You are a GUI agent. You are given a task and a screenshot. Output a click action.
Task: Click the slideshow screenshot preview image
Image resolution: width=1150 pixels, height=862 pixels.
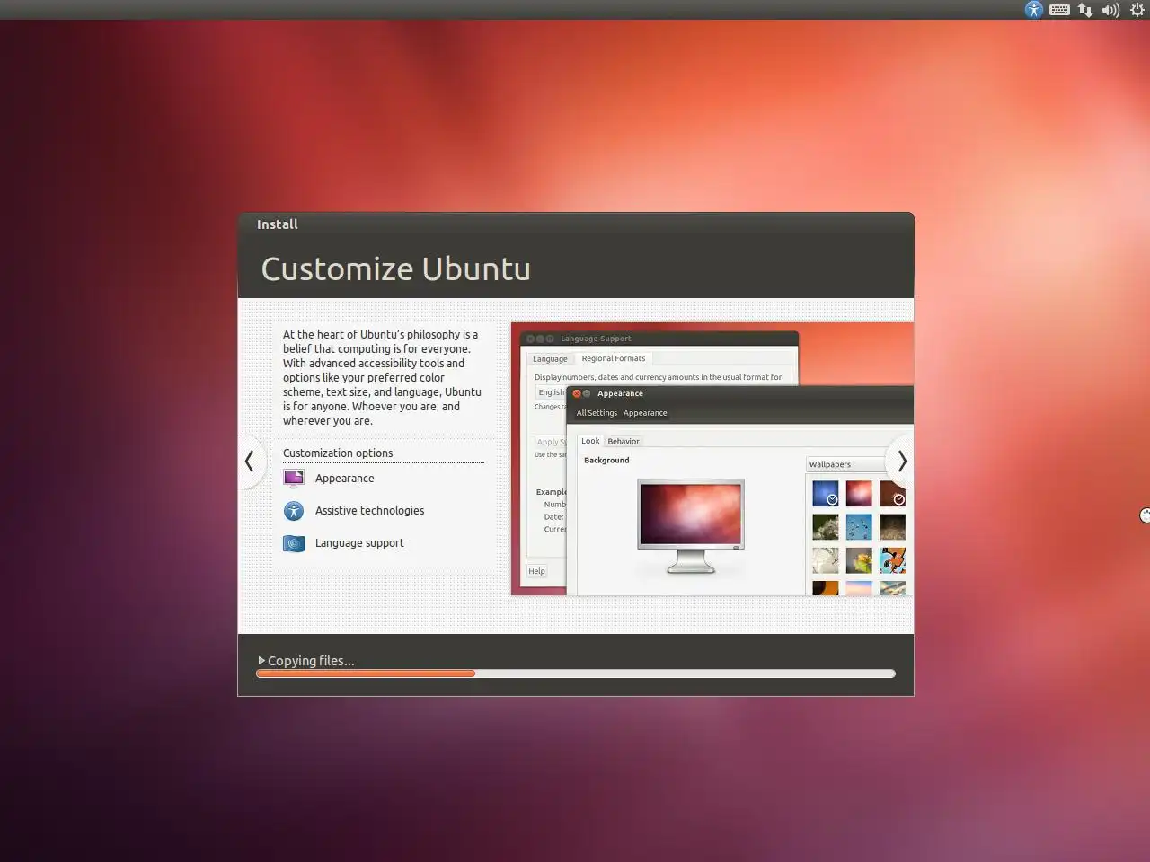[x=712, y=459]
